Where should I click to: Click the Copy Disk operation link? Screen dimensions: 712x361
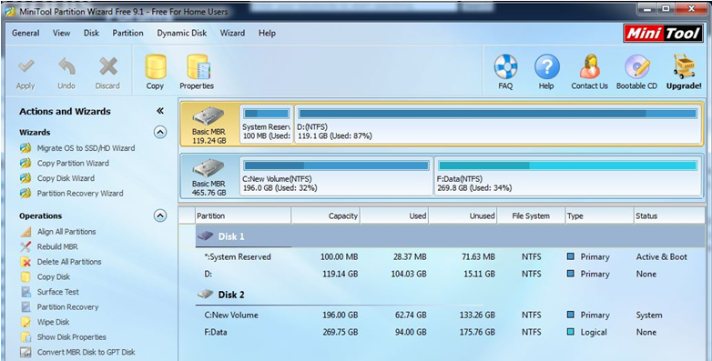pos(54,276)
